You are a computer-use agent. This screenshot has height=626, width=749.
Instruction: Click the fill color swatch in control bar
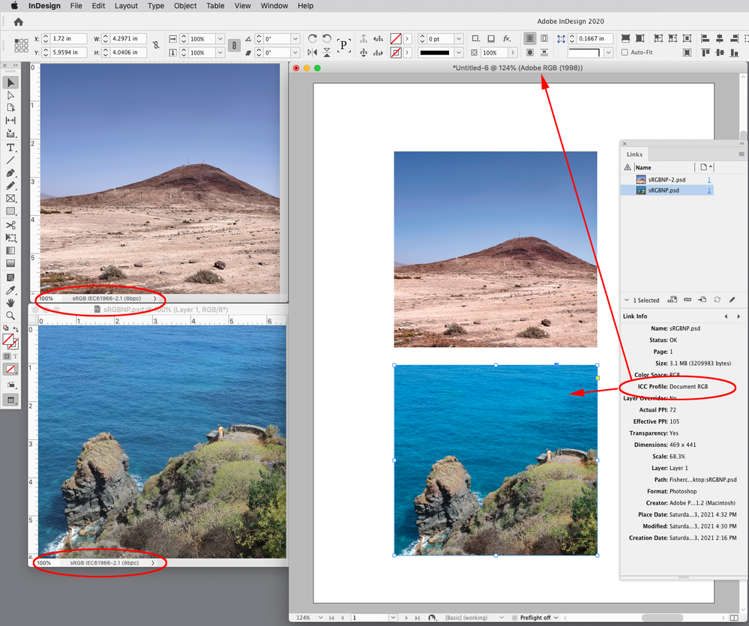coord(396,39)
